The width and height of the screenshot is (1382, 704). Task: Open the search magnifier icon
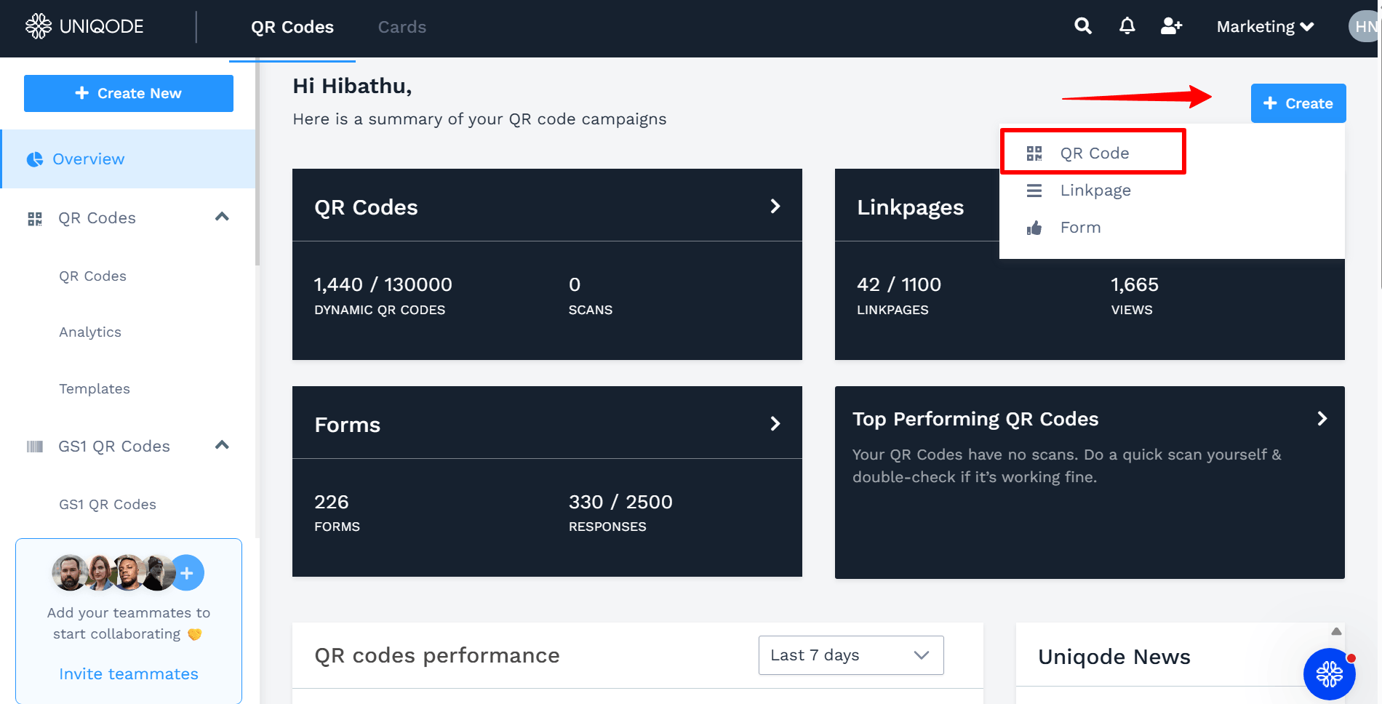(1083, 26)
